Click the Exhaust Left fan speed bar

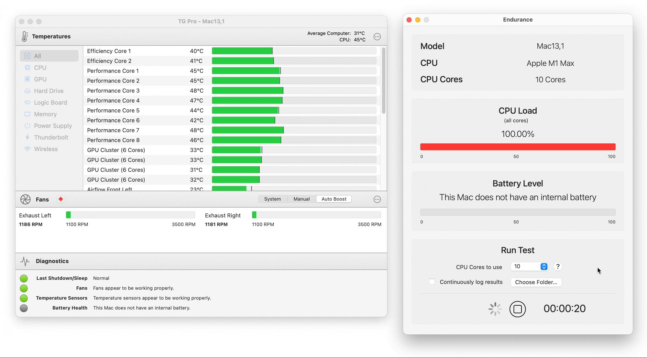(x=130, y=215)
